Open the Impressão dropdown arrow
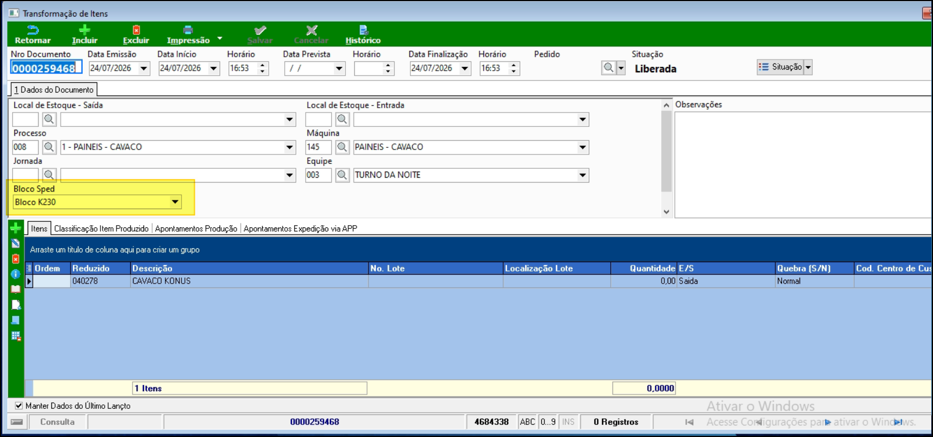 click(220, 38)
